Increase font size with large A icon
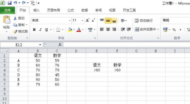This screenshot has height=104, width=190. [x=87, y=21]
